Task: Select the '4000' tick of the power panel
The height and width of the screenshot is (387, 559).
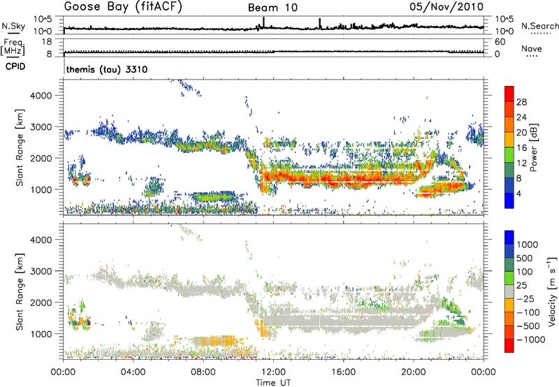Action: click(x=41, y=96)
